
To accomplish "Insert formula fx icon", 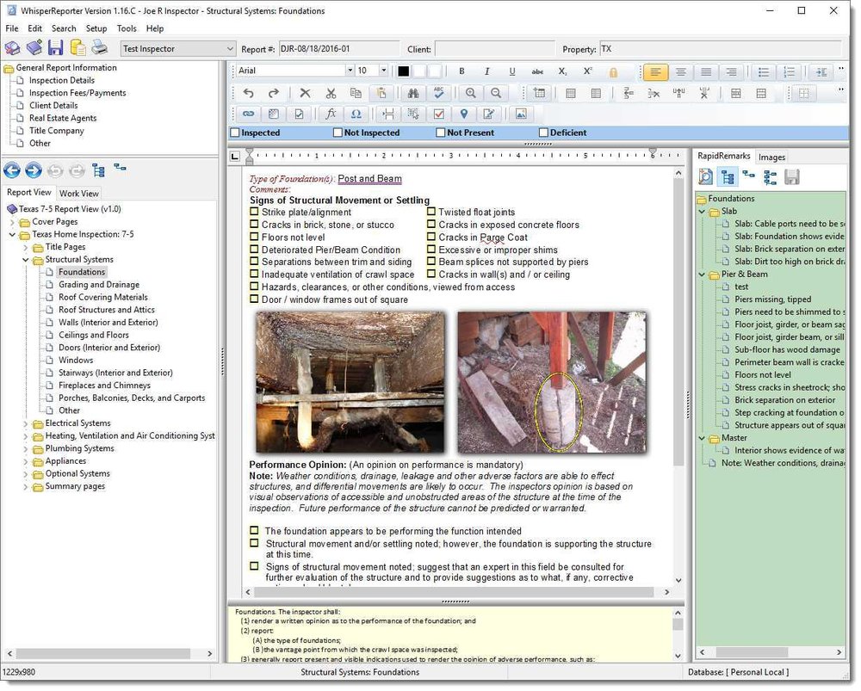I will click(x=331, y=114).
